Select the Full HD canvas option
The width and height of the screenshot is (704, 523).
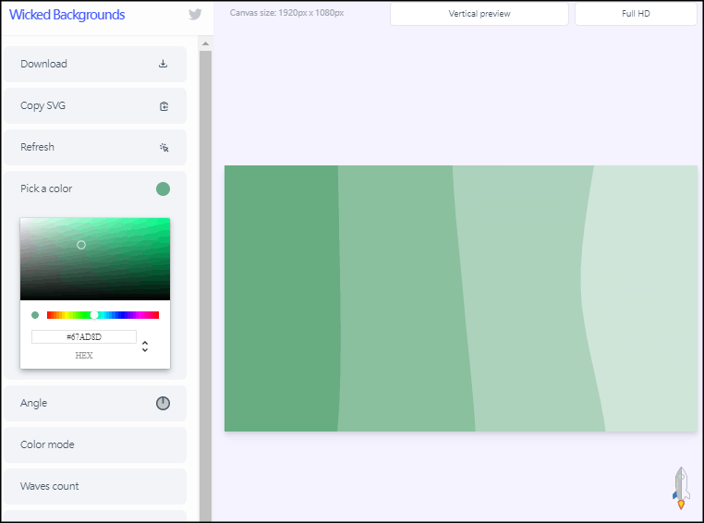636,14
